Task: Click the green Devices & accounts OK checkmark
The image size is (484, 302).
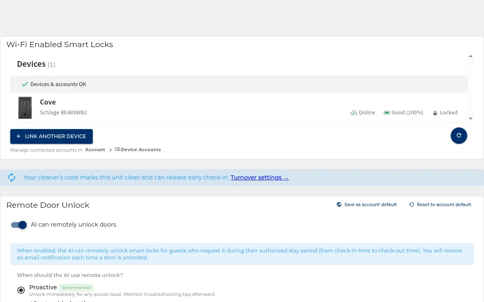Action: click(25, 84)
